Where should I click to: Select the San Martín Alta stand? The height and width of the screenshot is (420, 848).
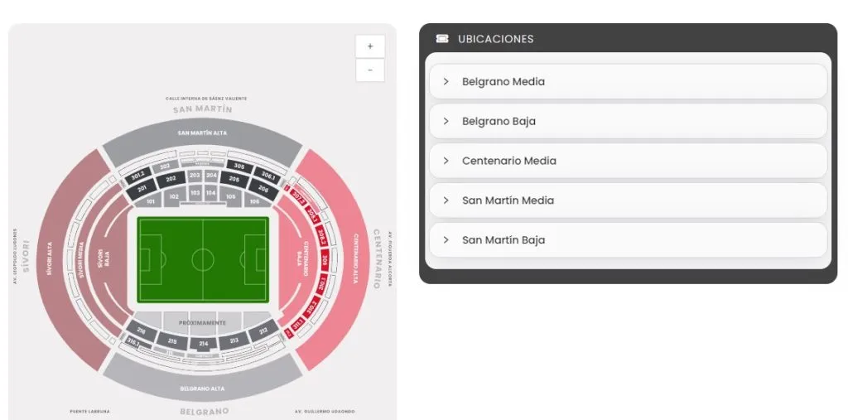[x=202, y=133]
